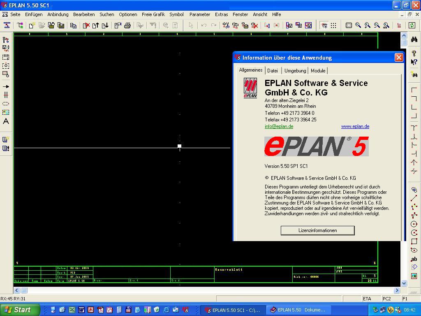Image resolution: width=421 pixels, height=316 pixels.
Task: Click the zoom 100 percent icon
Action: 386,26
